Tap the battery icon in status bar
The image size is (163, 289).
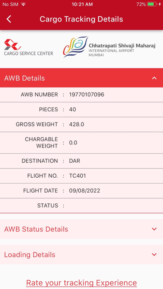[x=152, y=4]
